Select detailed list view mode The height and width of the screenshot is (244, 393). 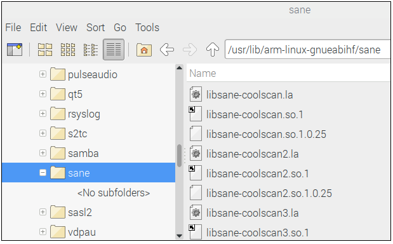coord(114,50)
